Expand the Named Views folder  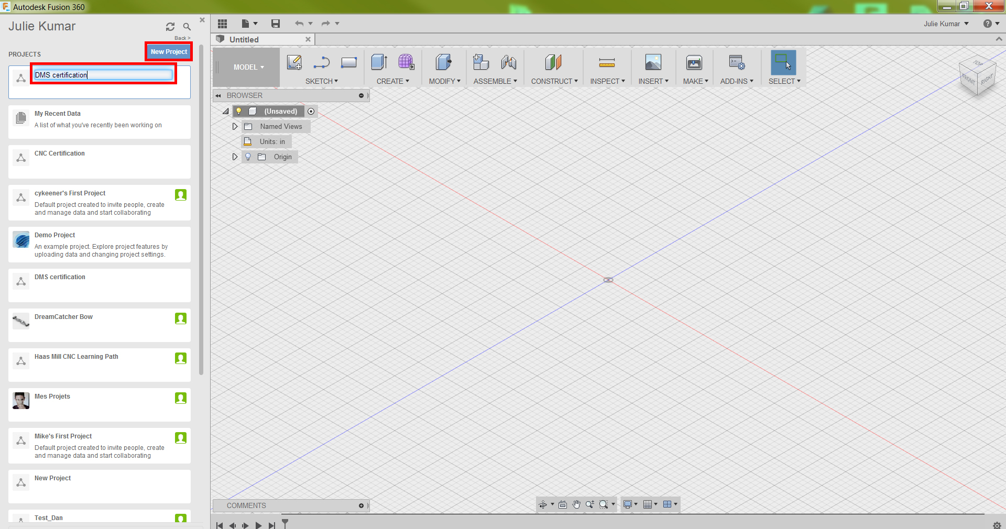pyautogui.click(x=235, y=126)
